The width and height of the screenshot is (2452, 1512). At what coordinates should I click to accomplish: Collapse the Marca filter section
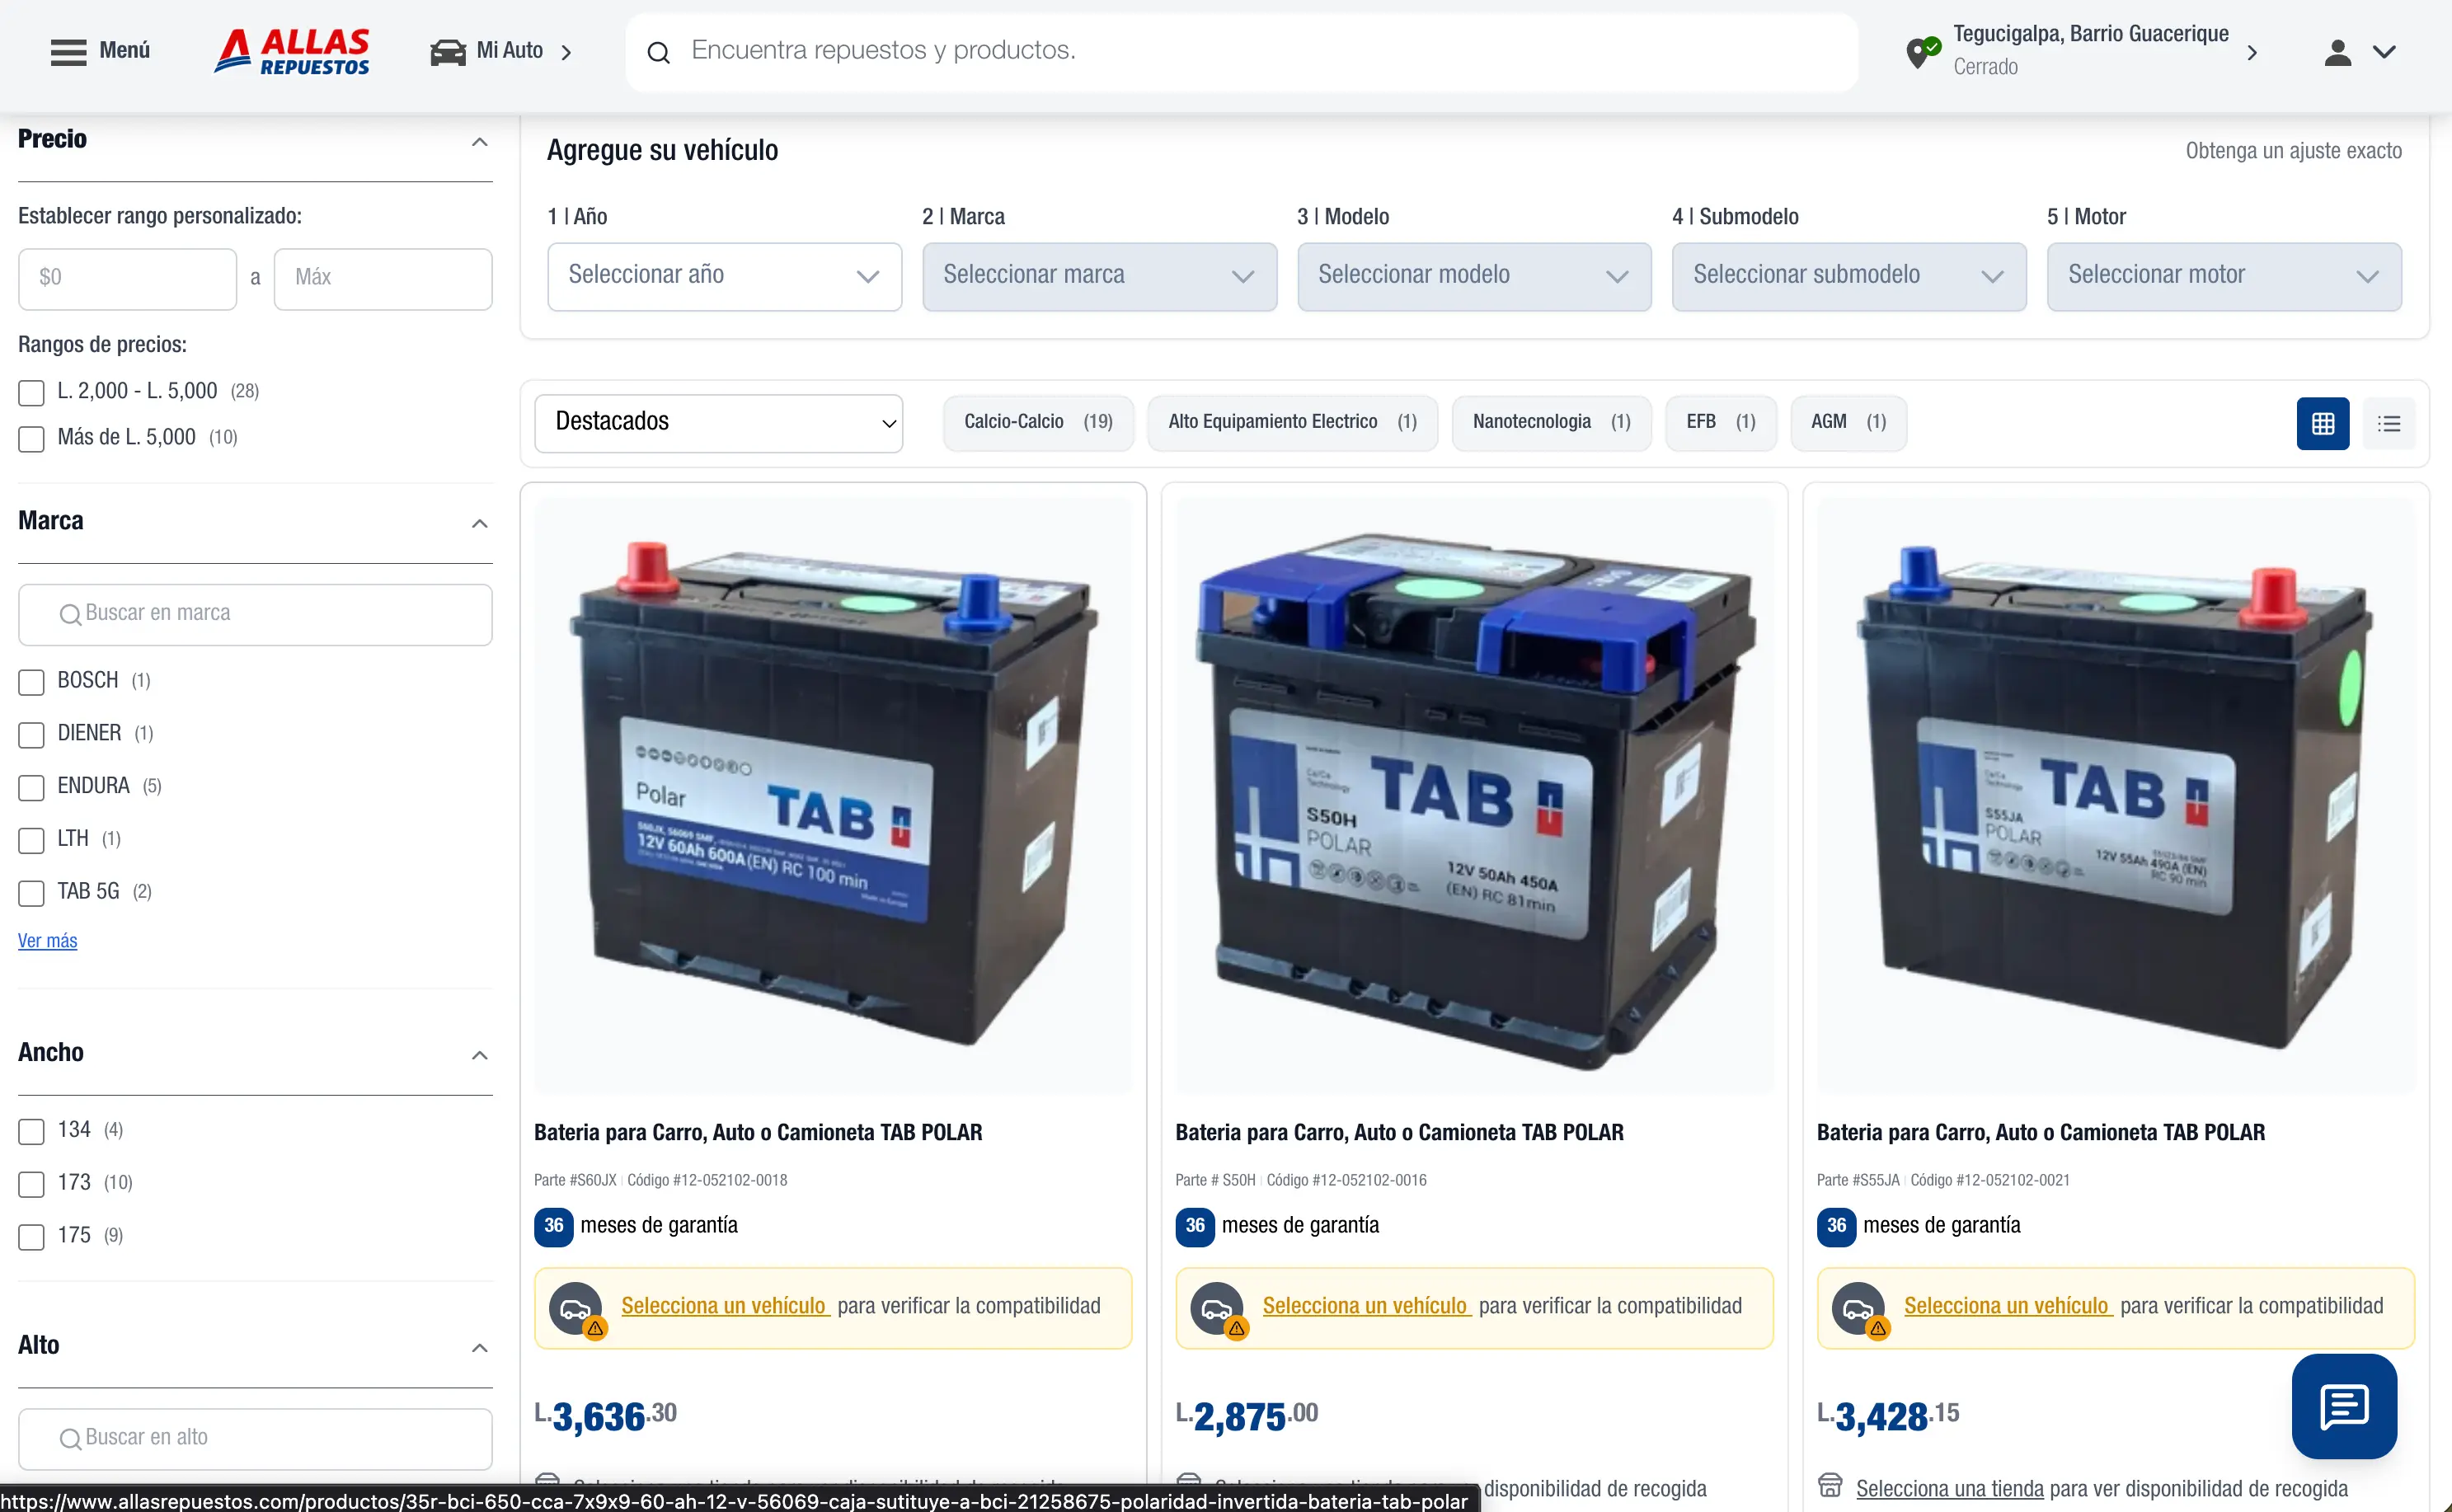point(480,524)
